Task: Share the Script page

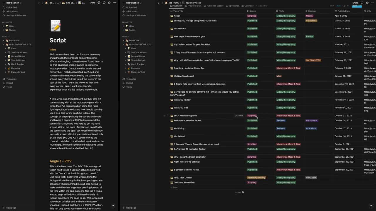Action: point(92,3)
